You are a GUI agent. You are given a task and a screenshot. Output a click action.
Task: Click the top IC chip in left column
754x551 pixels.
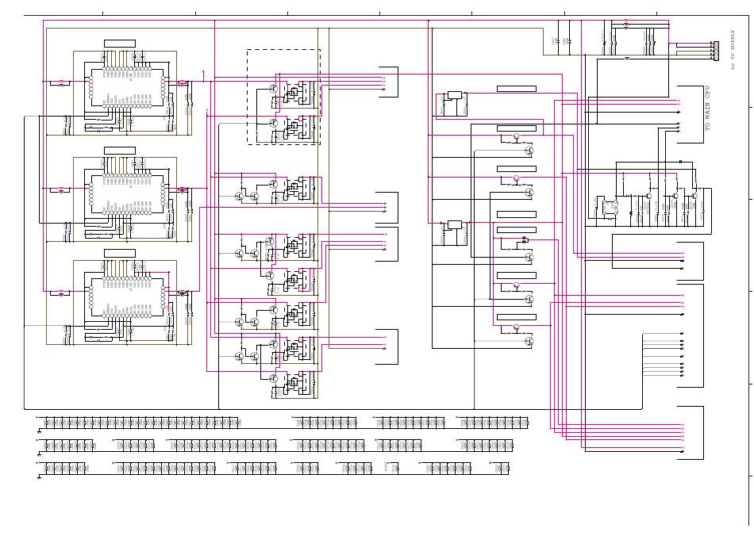click(x=127, y=87)
